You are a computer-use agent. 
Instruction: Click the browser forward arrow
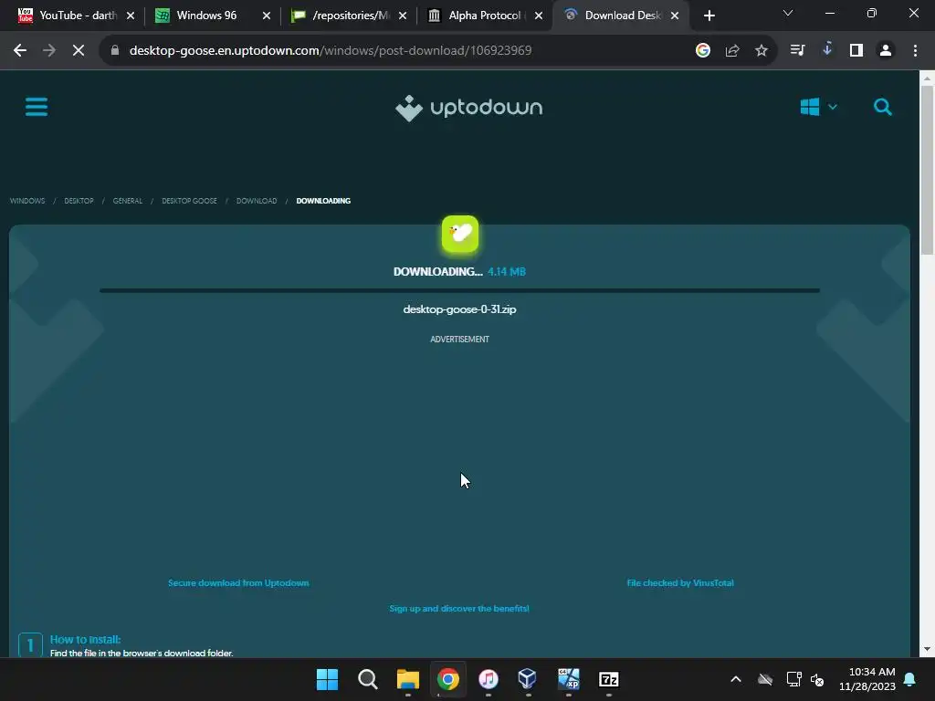(49, 51)
